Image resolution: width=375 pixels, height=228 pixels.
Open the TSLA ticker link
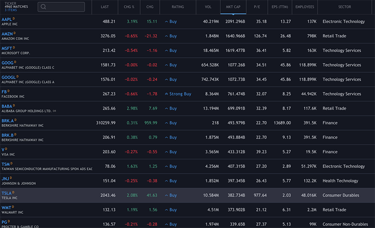(x=7, y=193)
